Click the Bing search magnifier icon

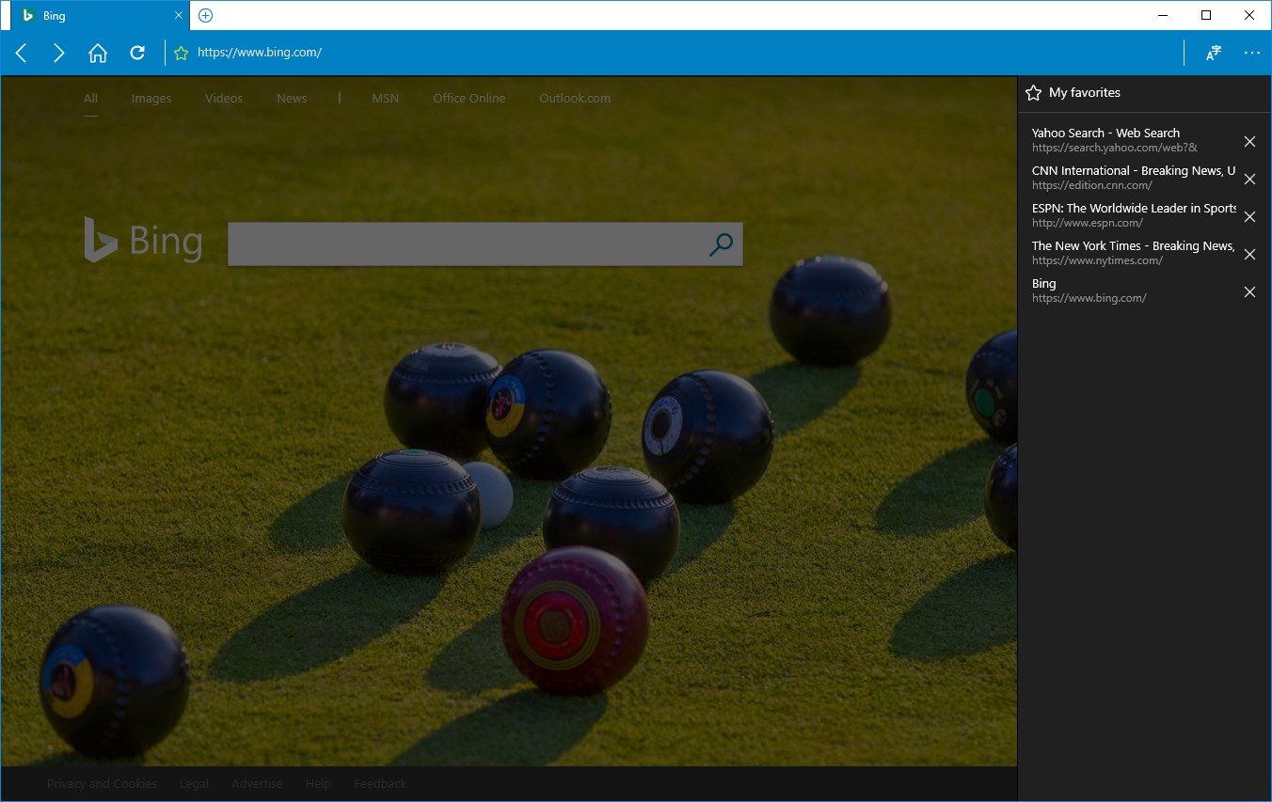click(x=721, y=244)
